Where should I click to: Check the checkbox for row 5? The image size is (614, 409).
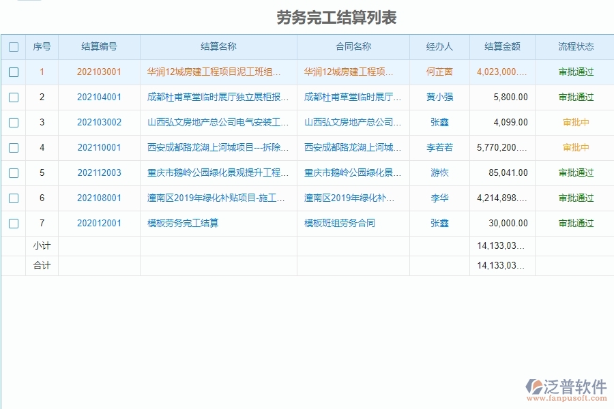click(x=14, y=172)
